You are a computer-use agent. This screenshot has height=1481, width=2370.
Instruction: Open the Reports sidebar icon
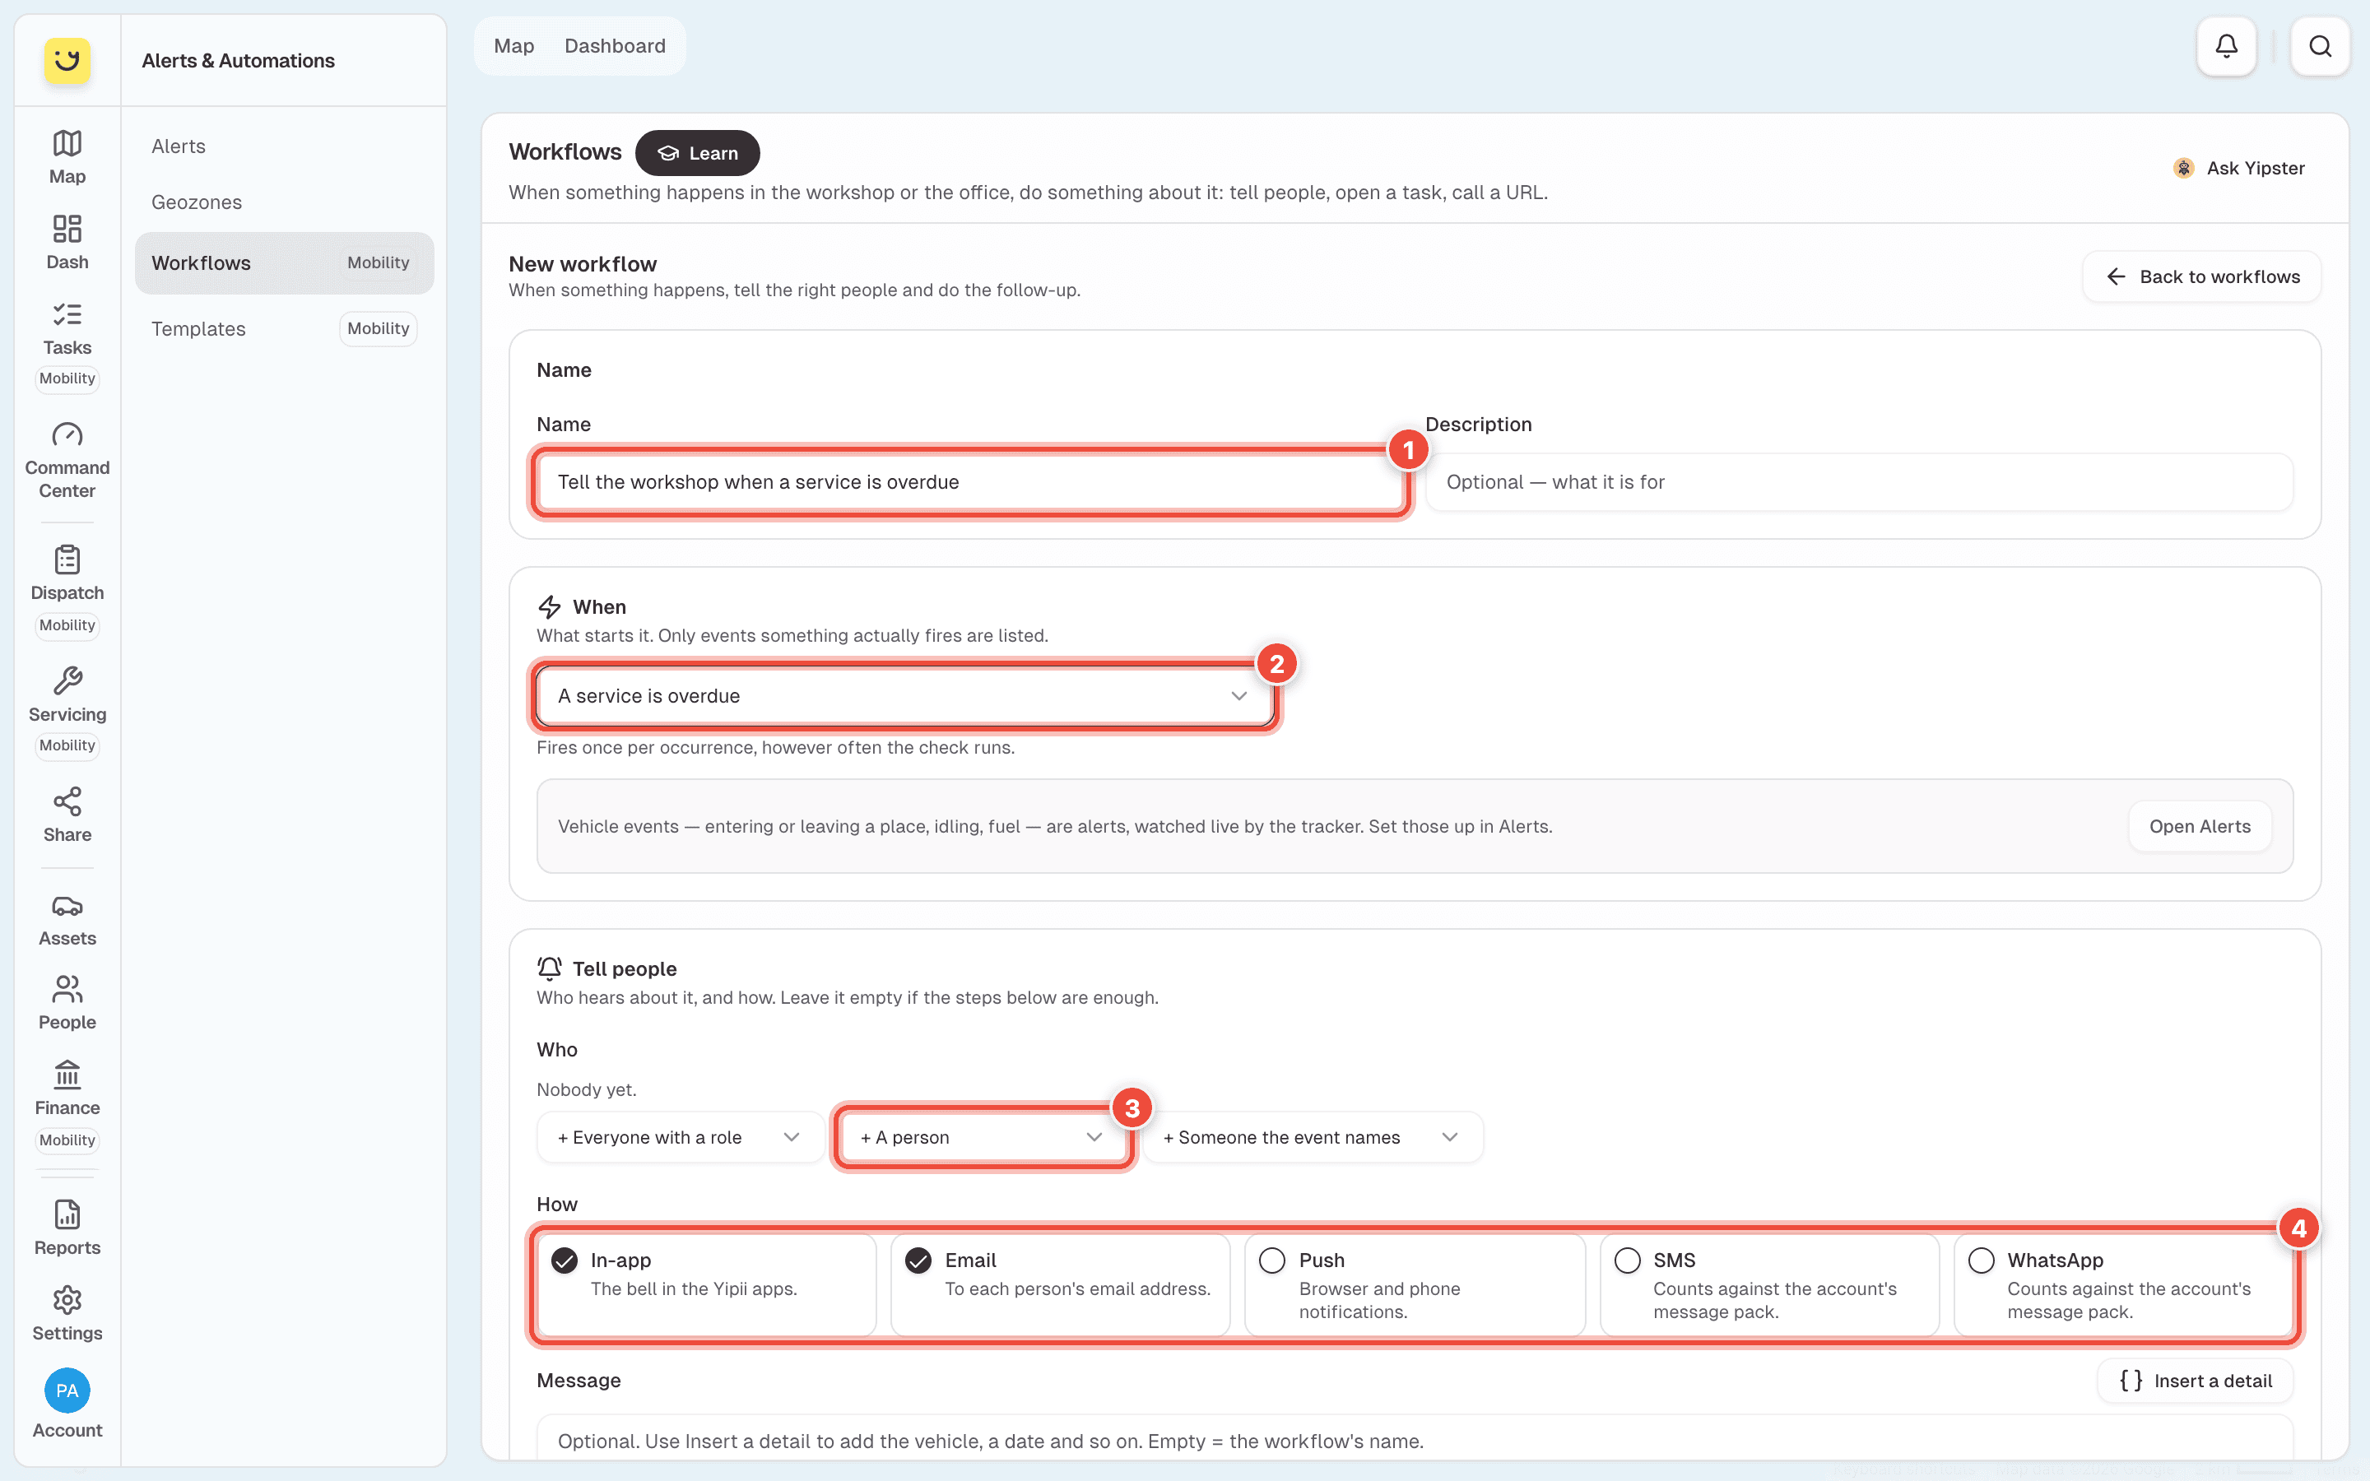click(67, 1228)
